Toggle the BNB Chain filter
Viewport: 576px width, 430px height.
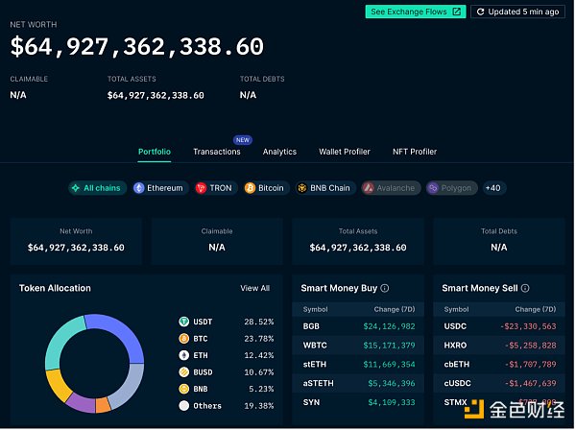pyautogui.click(x=324, y=188)
